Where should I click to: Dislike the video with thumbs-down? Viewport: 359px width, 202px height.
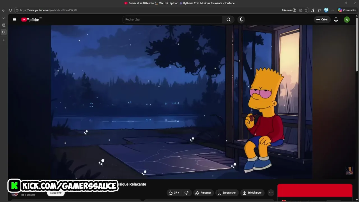pyautogui.click(x=187, y=193)
